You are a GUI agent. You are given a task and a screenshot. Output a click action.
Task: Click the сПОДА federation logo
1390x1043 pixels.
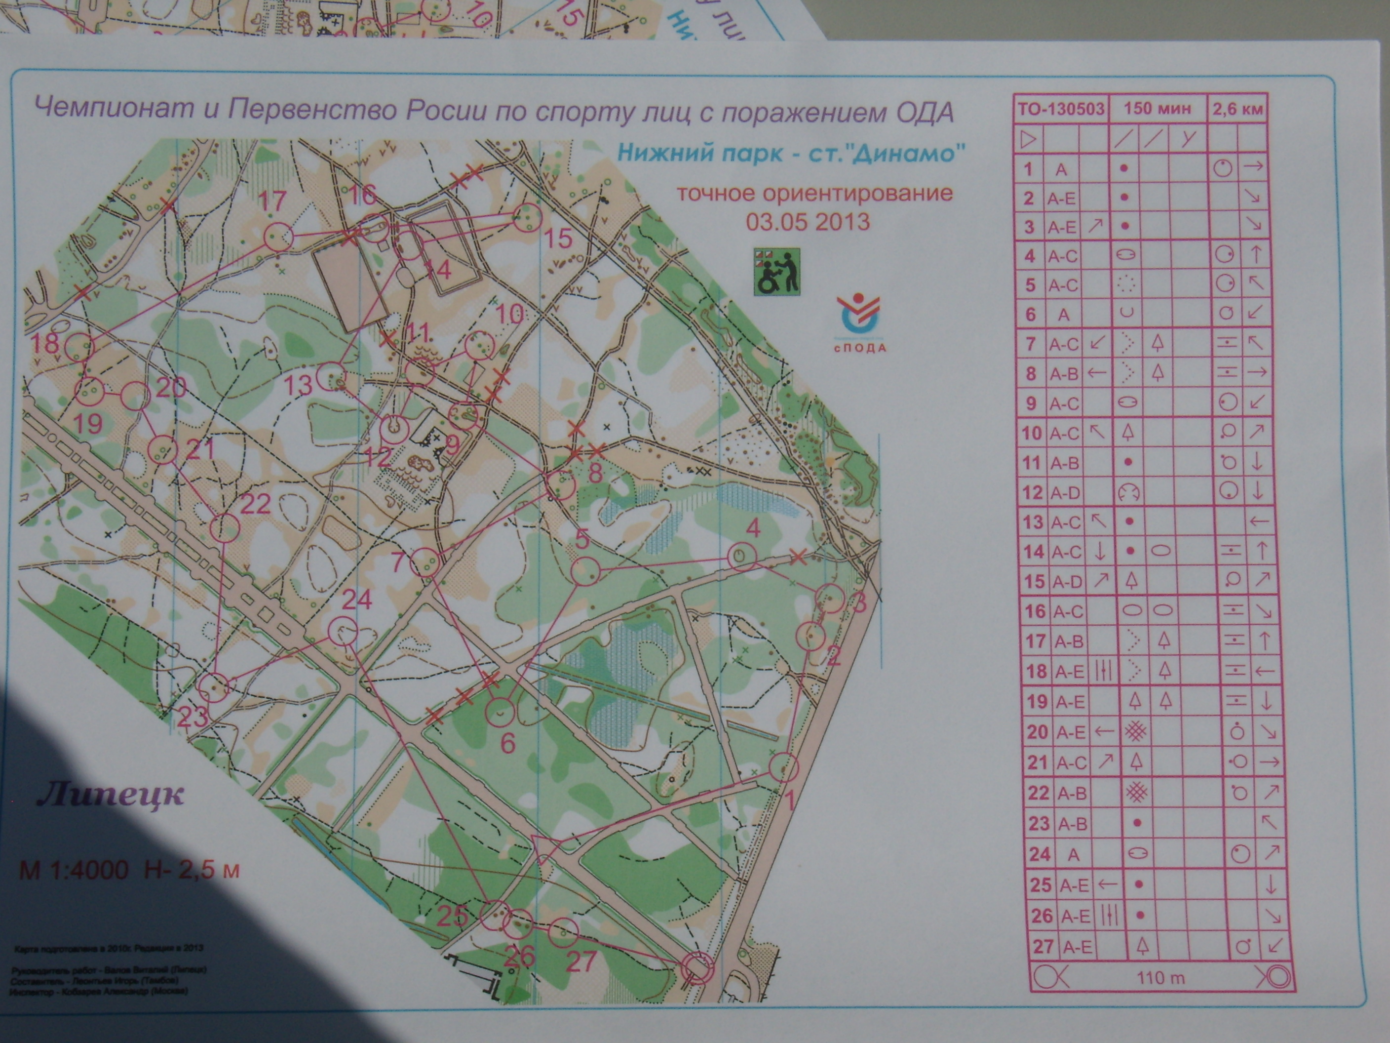(861, 323)
